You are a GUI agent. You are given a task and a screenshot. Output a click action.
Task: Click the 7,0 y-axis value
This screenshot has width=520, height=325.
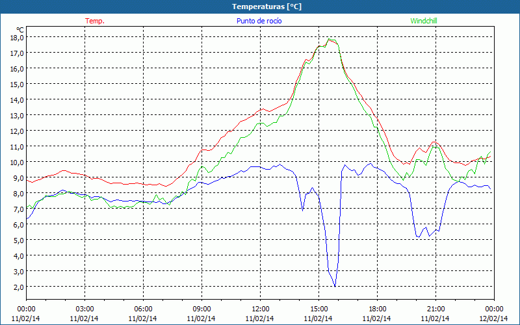[18, 209]
